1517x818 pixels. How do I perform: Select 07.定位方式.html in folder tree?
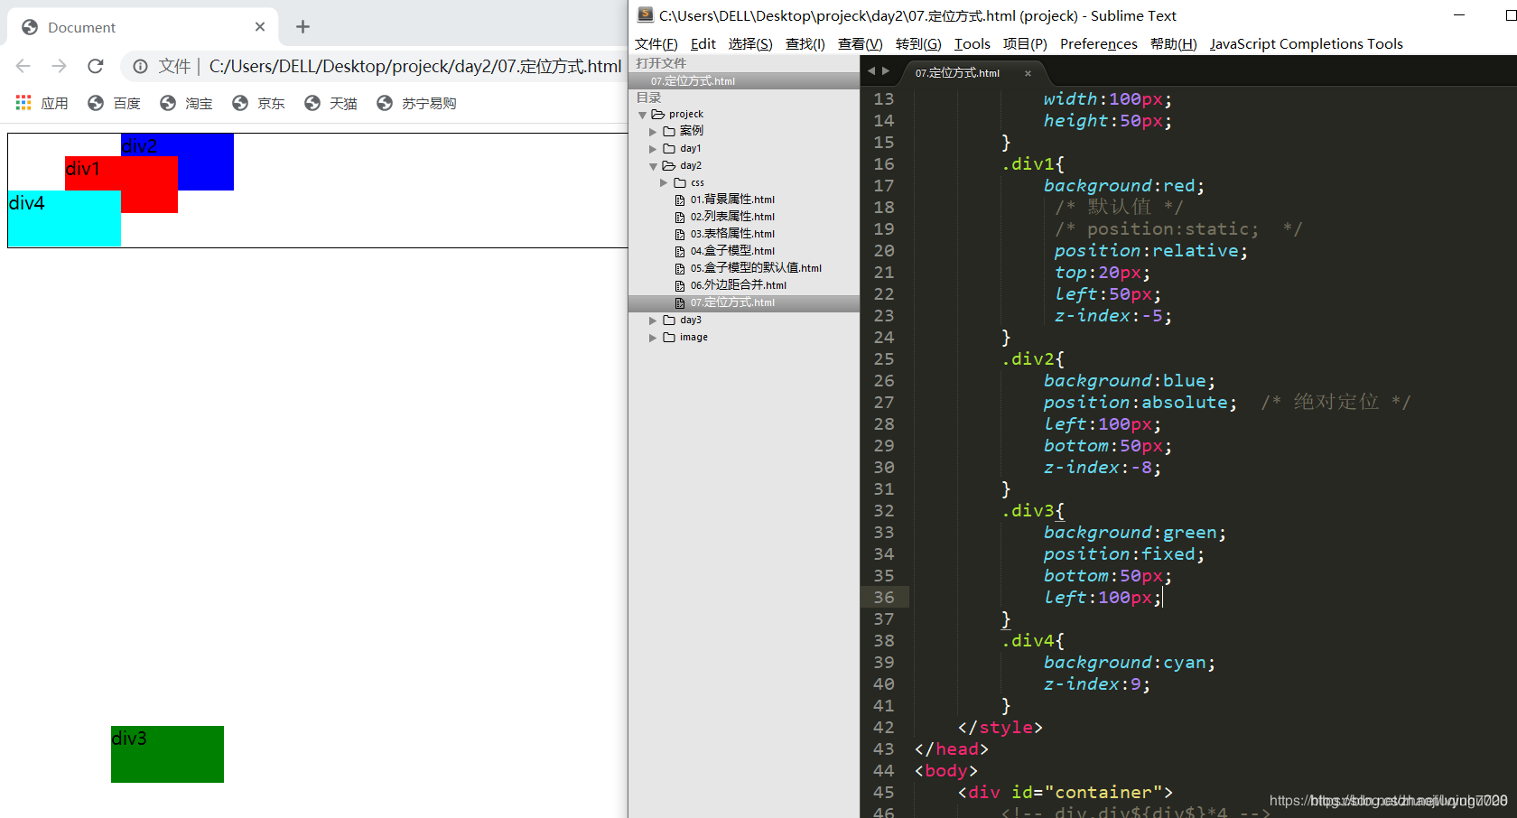click(732, 302)
